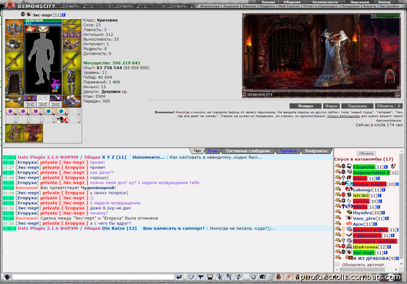Click the Возврат button

(305, 106)
